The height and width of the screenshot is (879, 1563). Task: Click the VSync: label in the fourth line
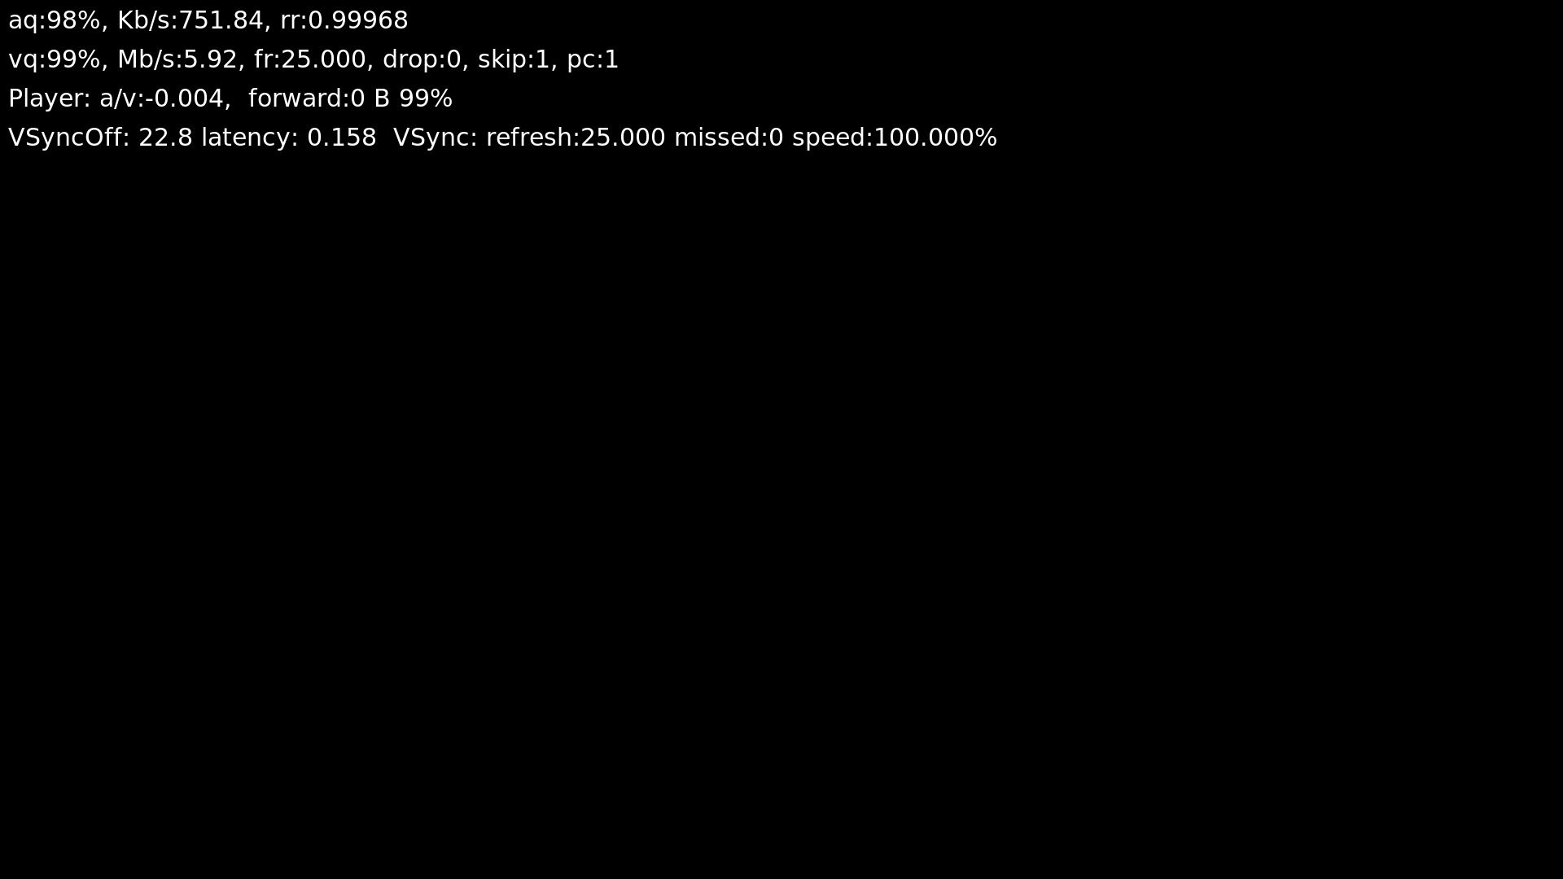click(436, 138)
